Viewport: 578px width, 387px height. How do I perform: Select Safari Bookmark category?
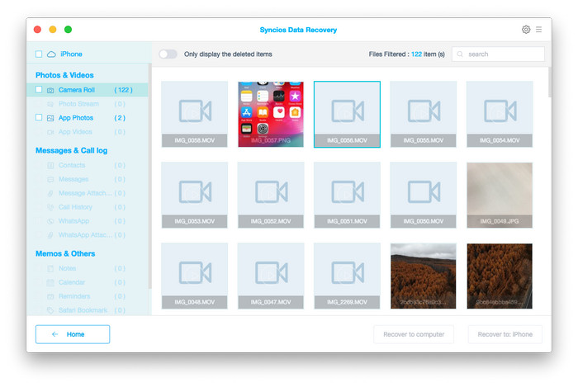[88, 310]
